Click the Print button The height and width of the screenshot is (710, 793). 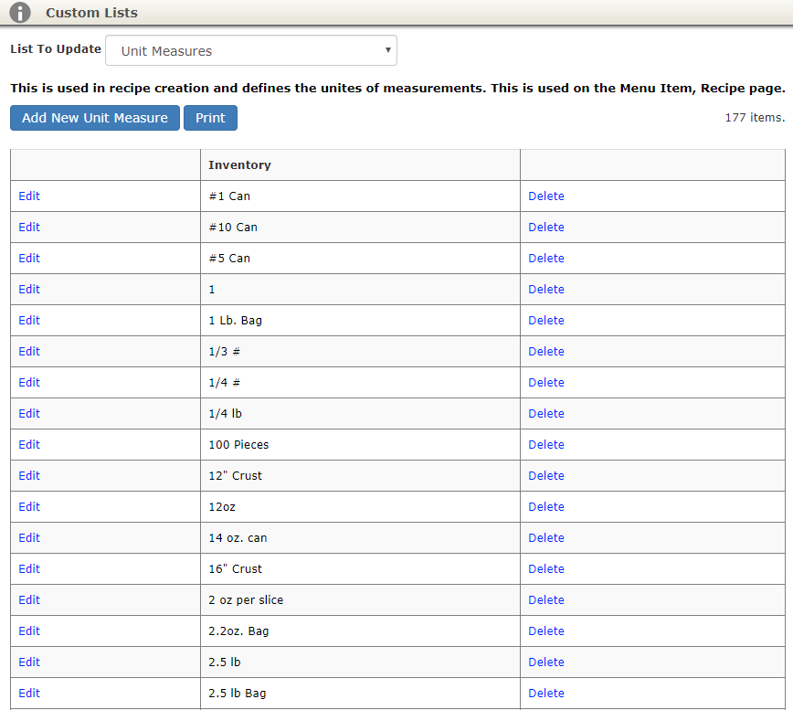[x=210, y=118]
